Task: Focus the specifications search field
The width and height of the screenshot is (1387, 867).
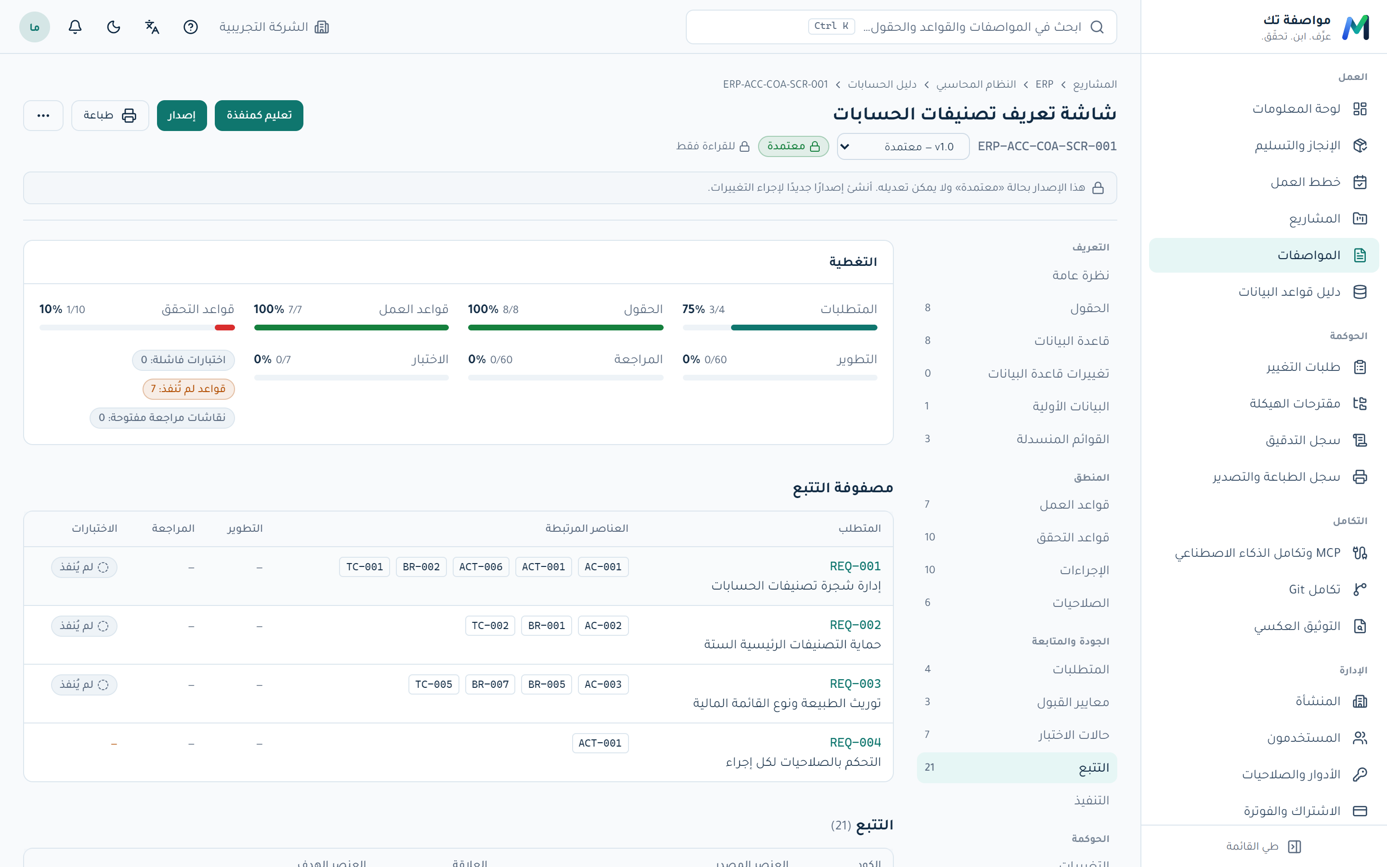Action: [x=901, y=27]
